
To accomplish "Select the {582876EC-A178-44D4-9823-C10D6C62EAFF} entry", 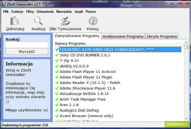I will click(120, 49).
